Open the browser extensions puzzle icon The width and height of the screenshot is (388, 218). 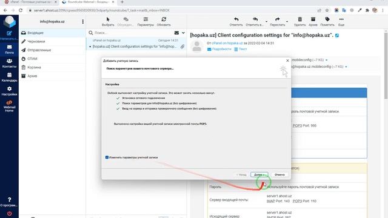pyautogui.click(x=367, y=10)
